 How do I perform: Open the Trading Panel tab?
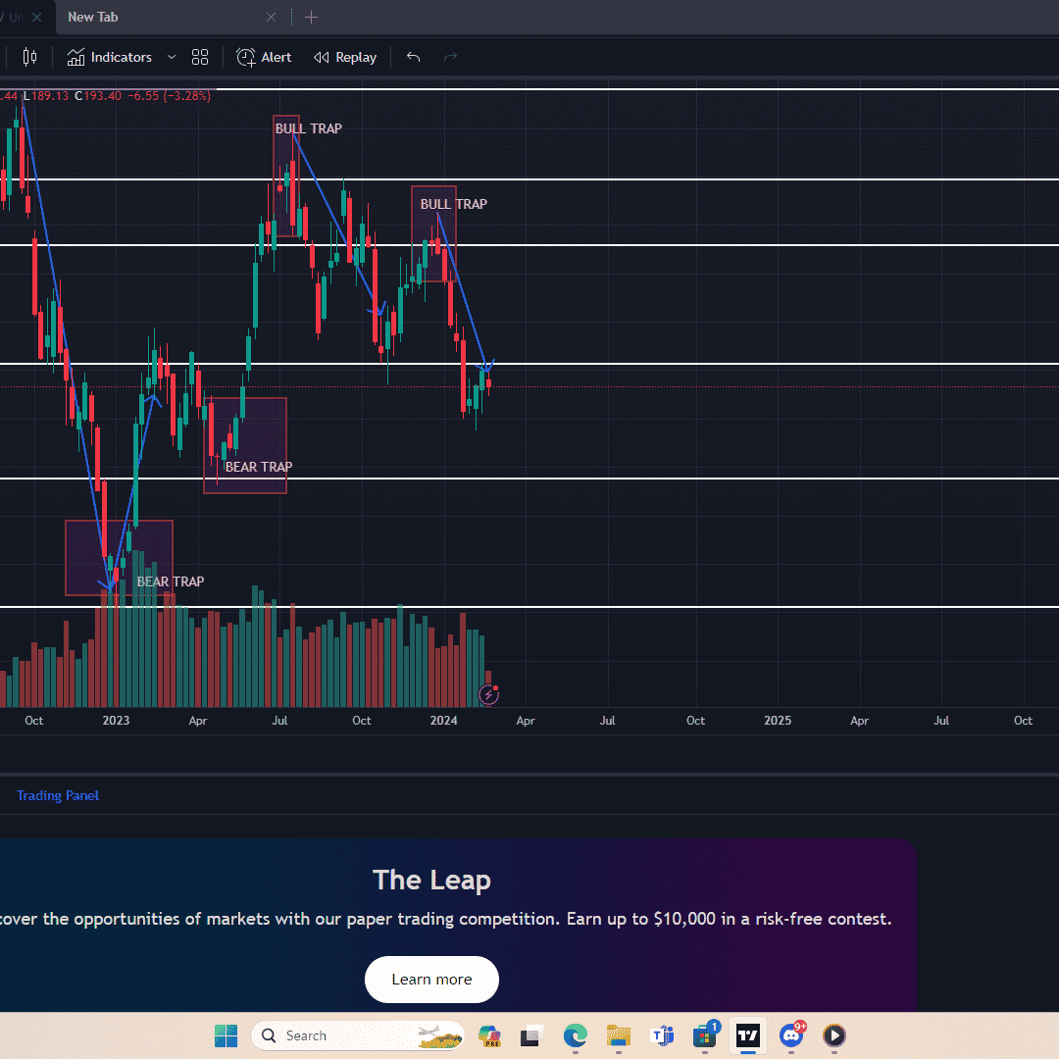58,795
